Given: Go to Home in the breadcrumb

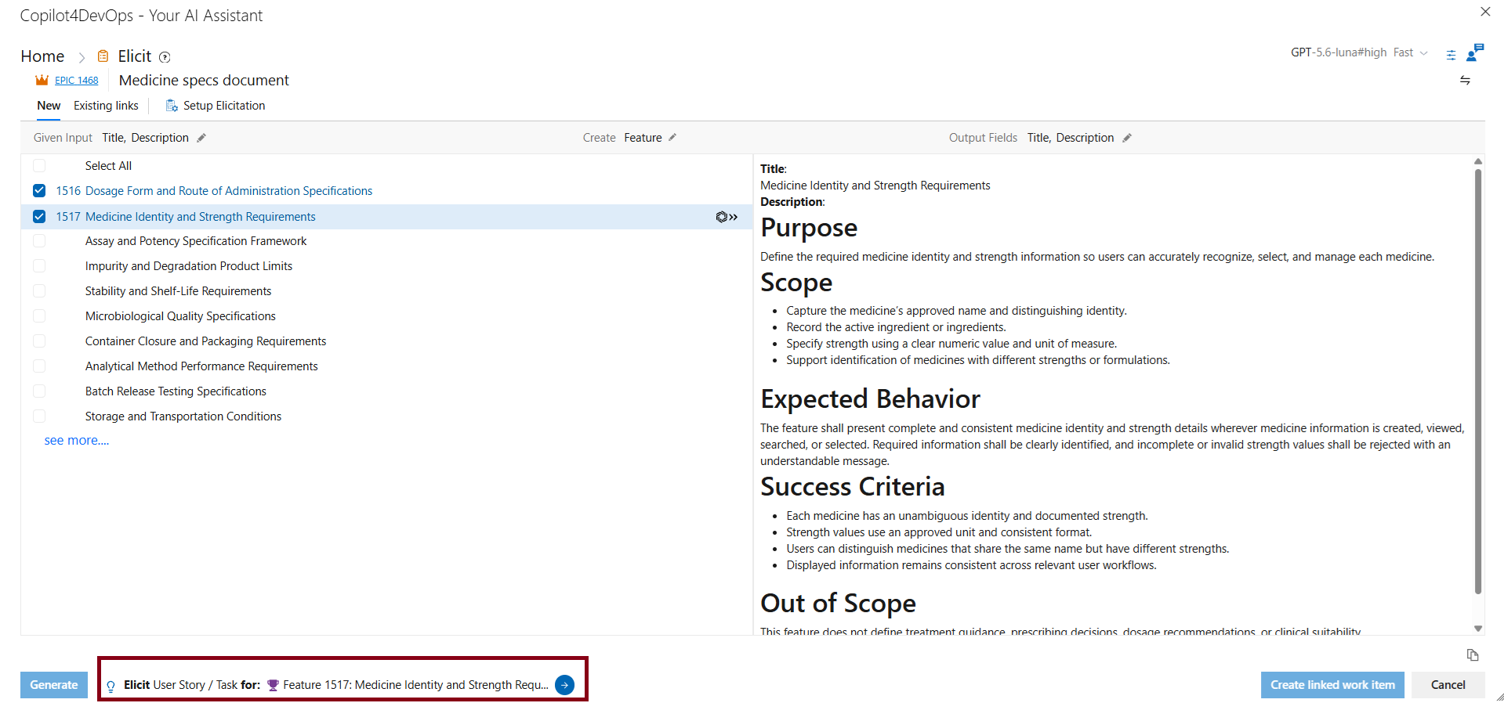Looking at the screenshot, I should [x=42, y=56].
